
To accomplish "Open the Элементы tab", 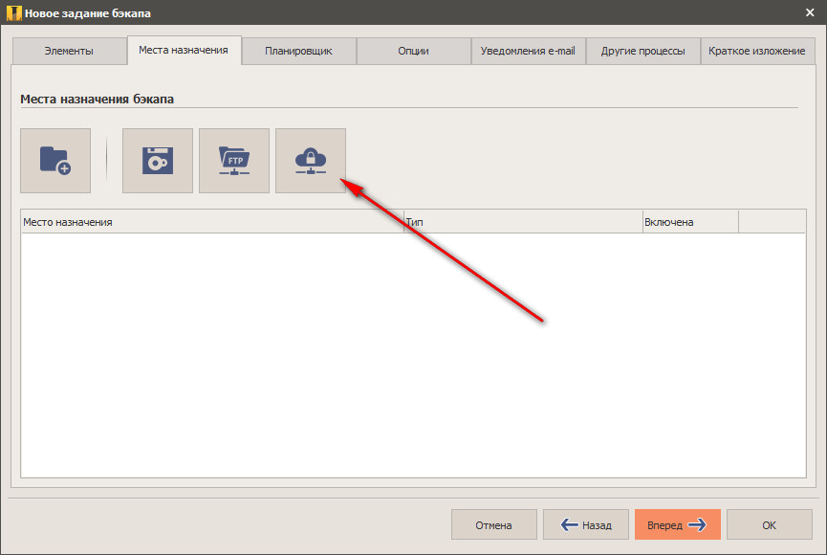I will [69, 52].
